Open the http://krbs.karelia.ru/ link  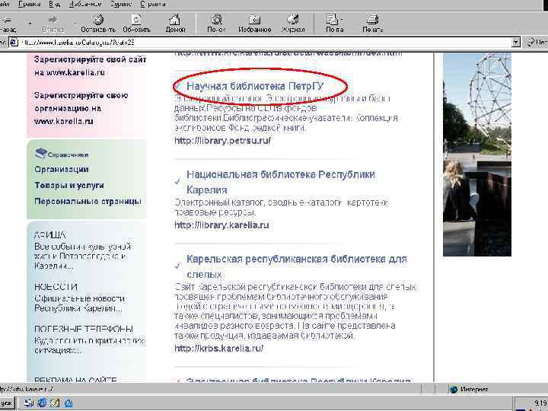pos(218,349)
